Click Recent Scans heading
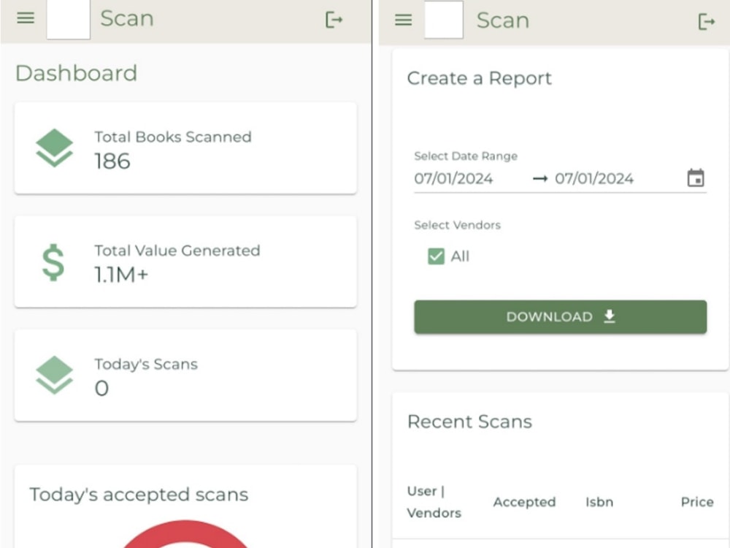This screenshot has height=548, width=730. tap(469, 422)
